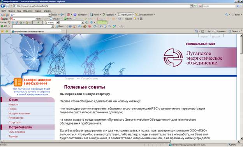Open the Новости sidebar link
243x147 pixels.
pos(14,105)
